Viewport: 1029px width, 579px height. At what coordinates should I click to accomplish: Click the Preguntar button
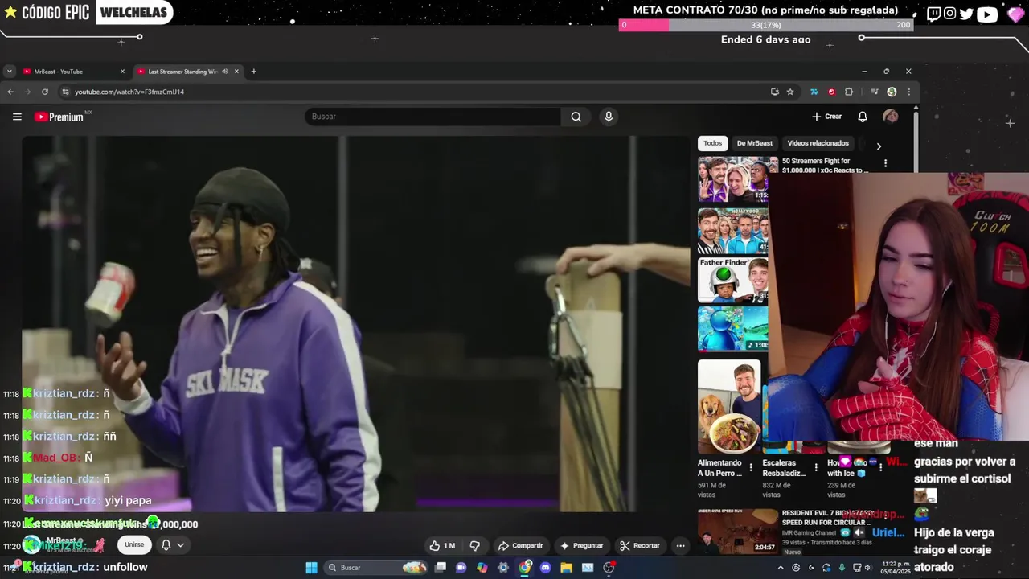tap(581, 545)
